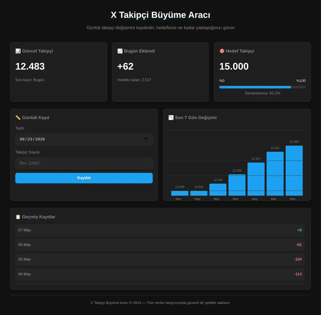Click the chart bar labeled 12.421

click(275, 174)
